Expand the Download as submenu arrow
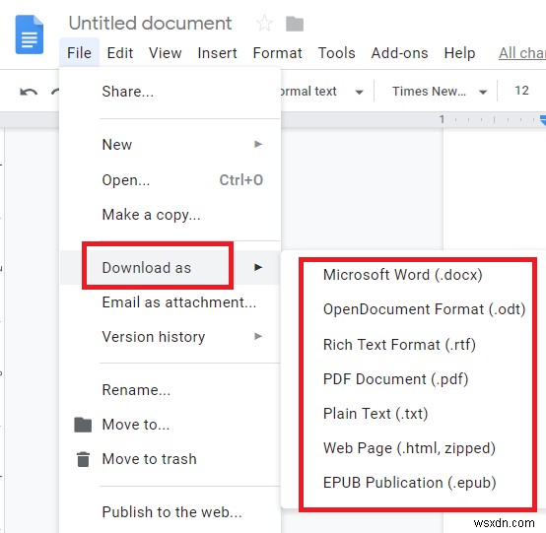Image resolution: width=546 pixels, height=533 pixels. 258,267
